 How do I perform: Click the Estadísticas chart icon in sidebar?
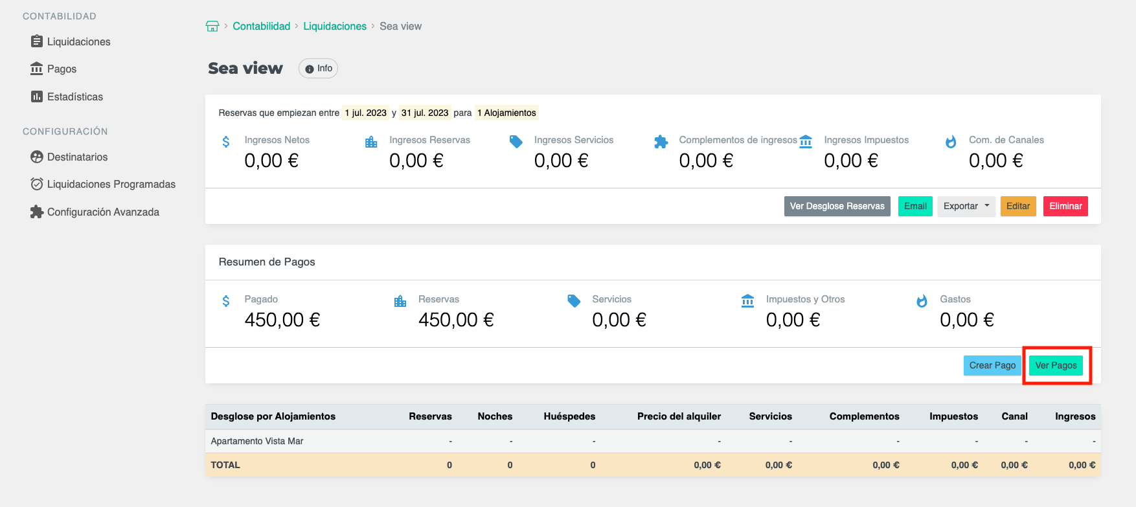[37, 96]
